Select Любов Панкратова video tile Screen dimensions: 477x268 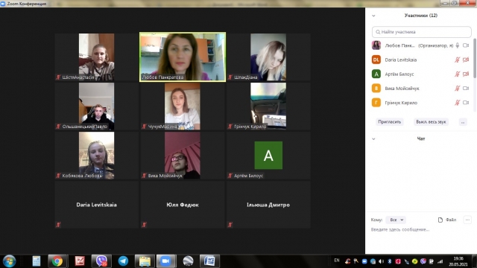(x=183, y=57)
